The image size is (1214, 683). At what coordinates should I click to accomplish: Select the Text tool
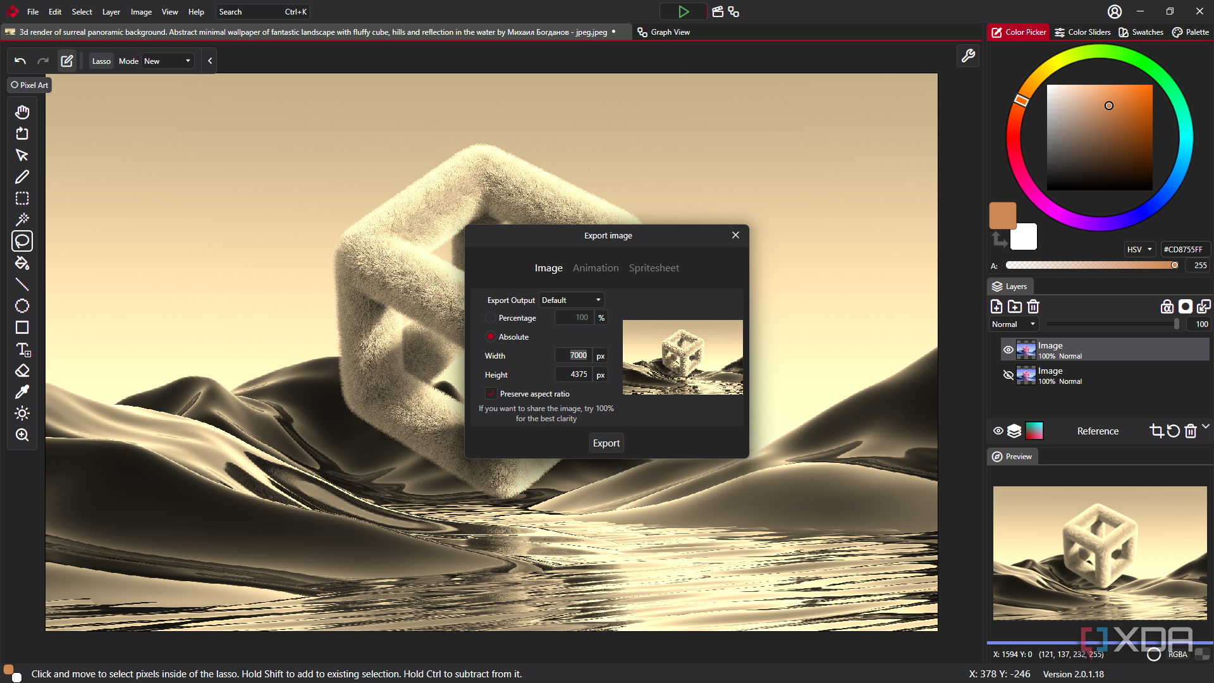click(22, 348)
